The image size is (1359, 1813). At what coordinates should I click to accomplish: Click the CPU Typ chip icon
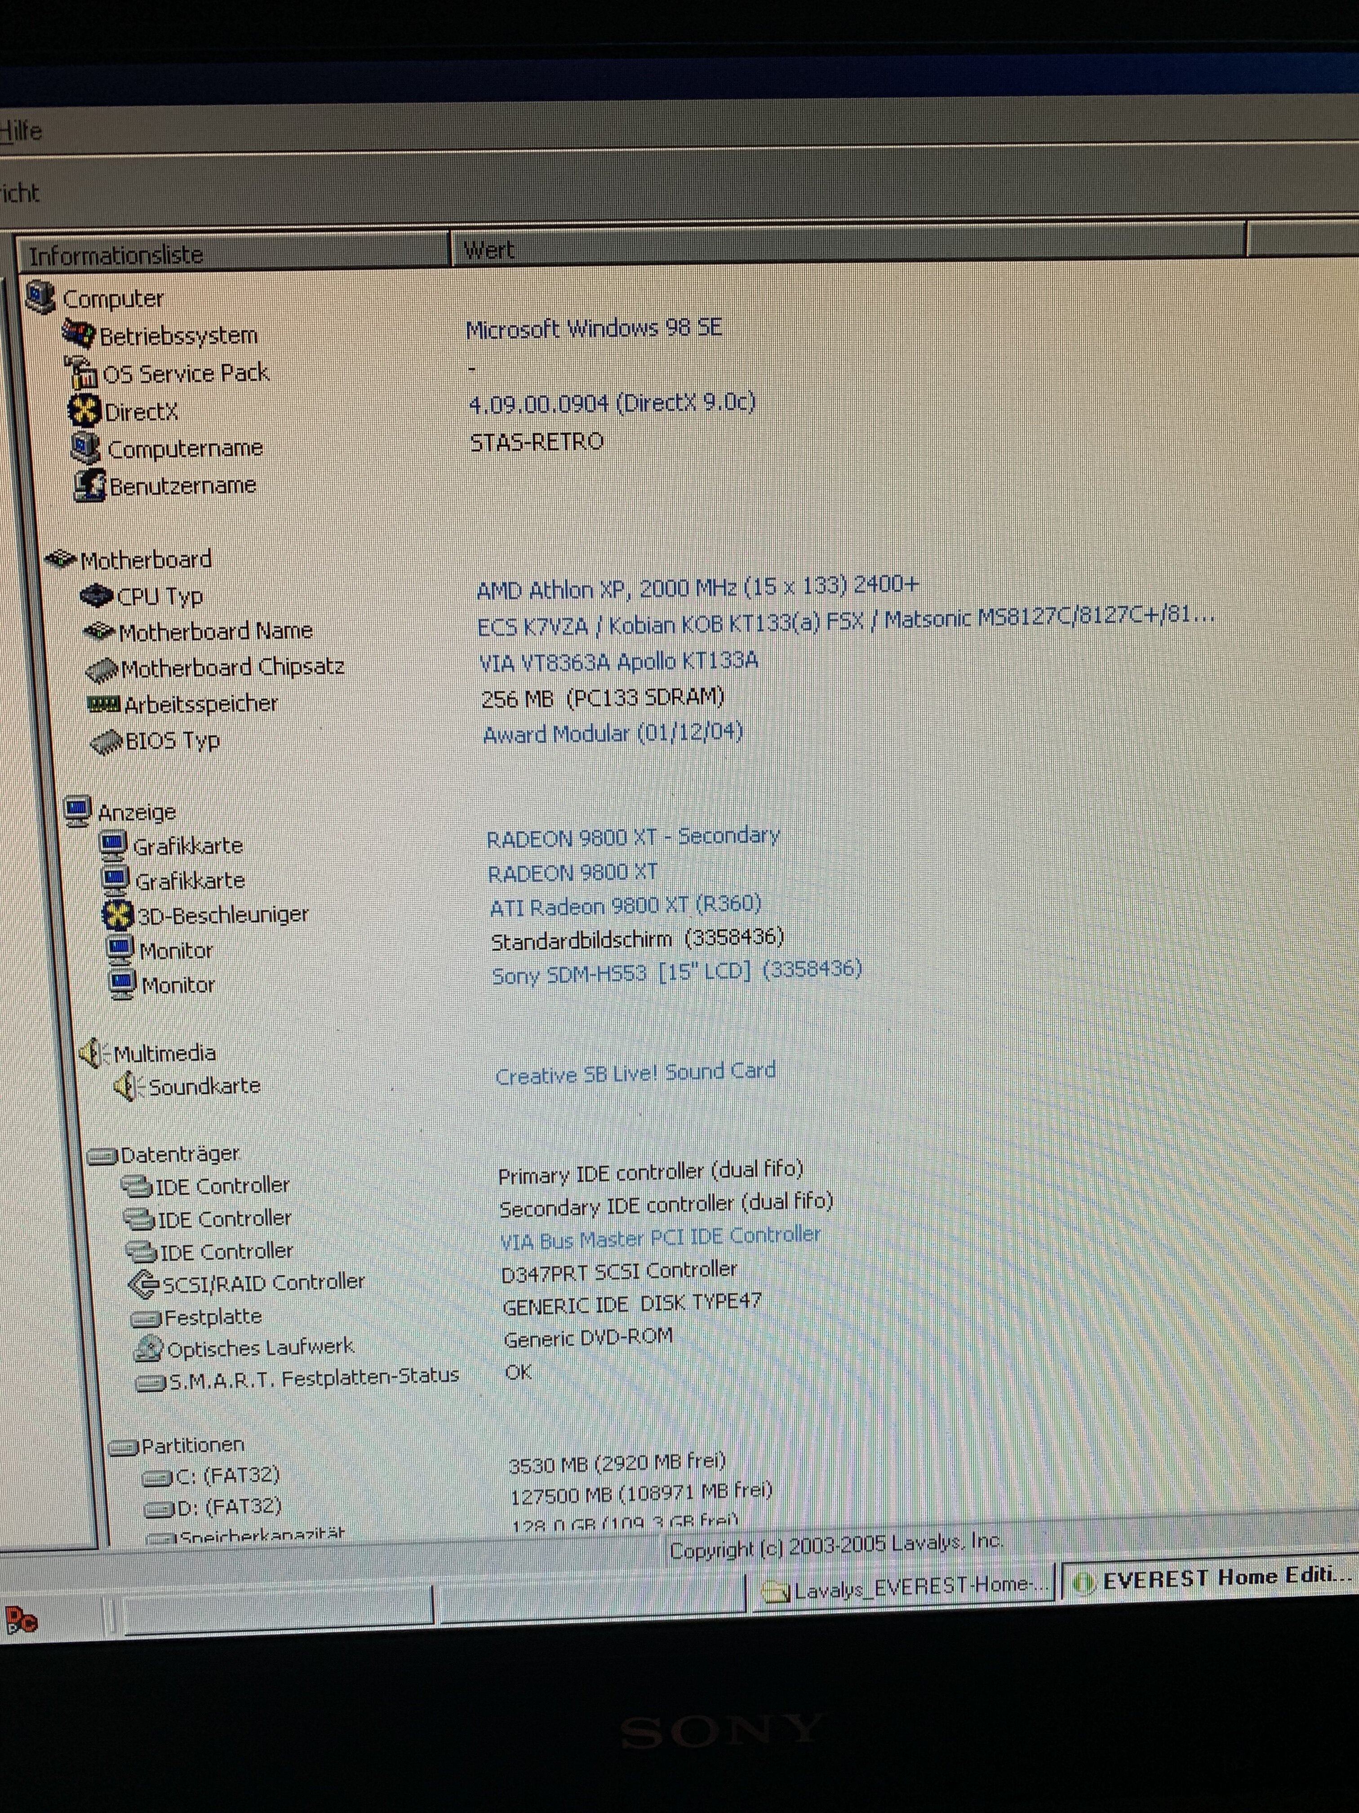97,596
